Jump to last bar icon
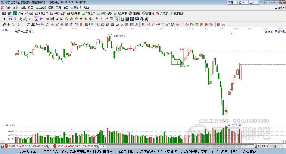This screenshot has height=154, width=286. (52, 19)
